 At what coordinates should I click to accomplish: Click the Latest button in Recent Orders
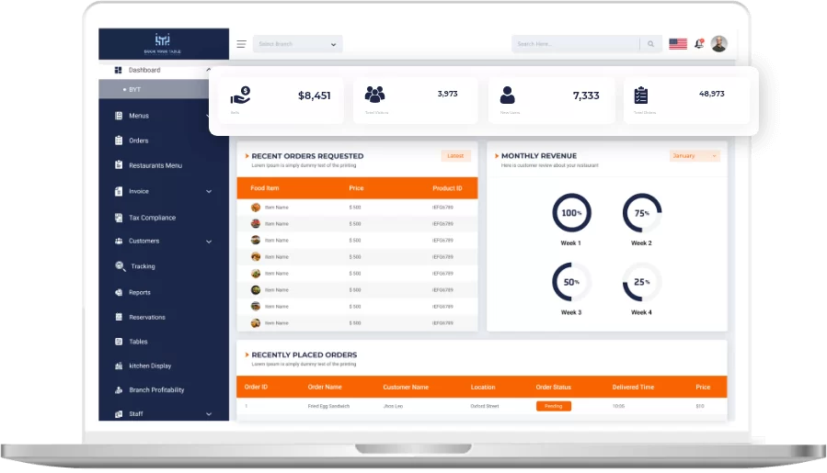455,156
